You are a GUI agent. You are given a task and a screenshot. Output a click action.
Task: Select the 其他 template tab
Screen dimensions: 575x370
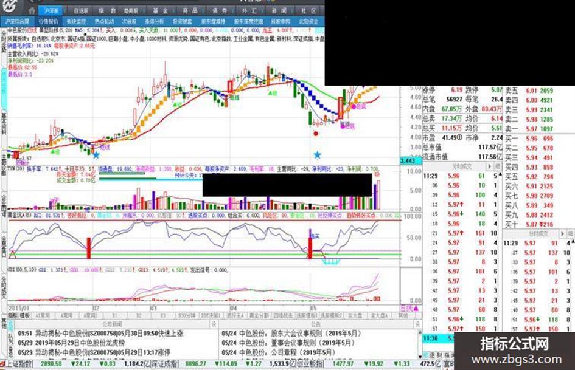point(403,315)
